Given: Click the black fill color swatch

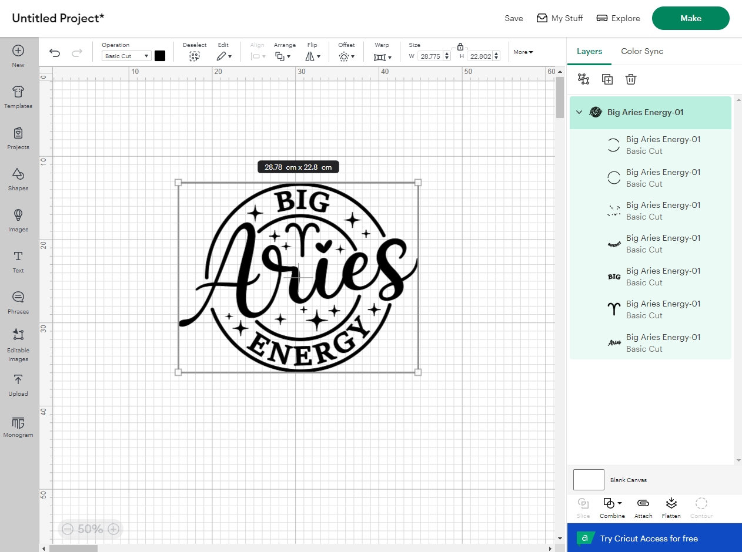Looking at the screenshot, I should pyautogui.click(x=160, y=55).
